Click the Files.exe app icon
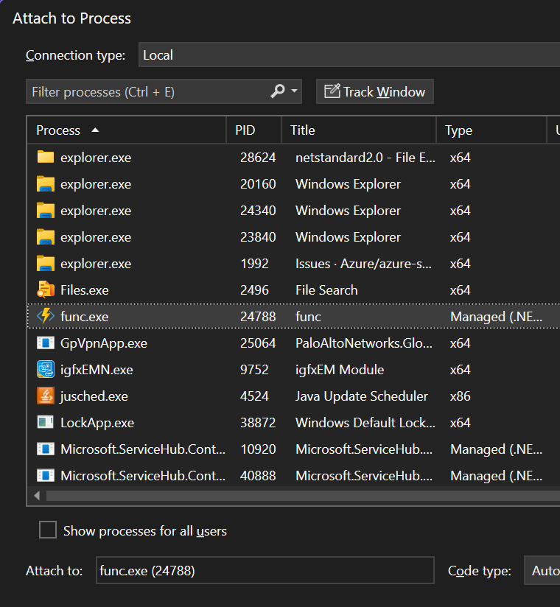Image resolution: width=560 pixels, height=607 pixels. [46, 290]
